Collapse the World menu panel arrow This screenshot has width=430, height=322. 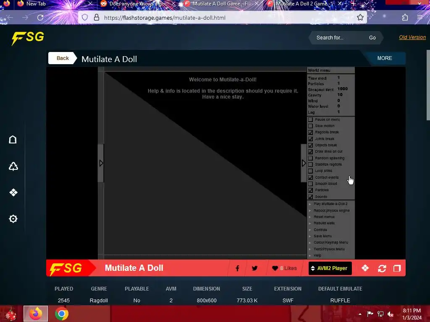[304, 163]
